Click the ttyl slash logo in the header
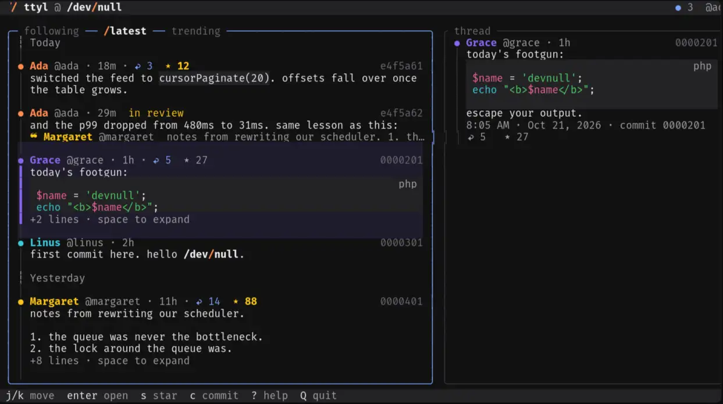Image resolution: width=723 pixels, height=404 pixels. click(13, 8)
